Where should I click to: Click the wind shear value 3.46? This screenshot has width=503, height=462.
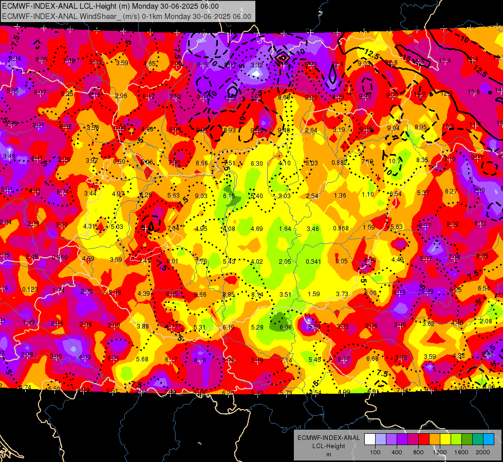[x=313, y=228]
